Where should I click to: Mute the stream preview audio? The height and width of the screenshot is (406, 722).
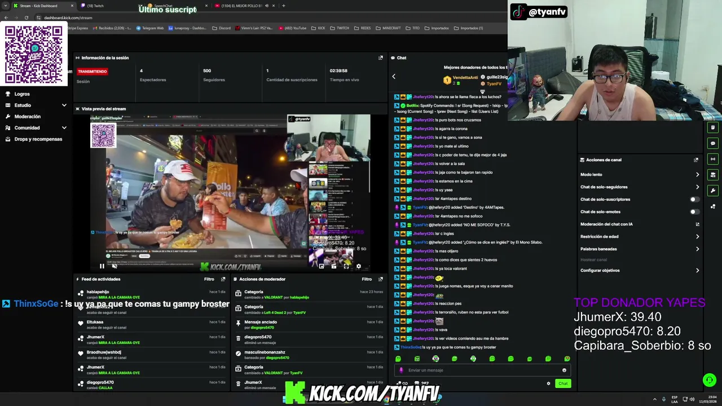coord(115,266)
